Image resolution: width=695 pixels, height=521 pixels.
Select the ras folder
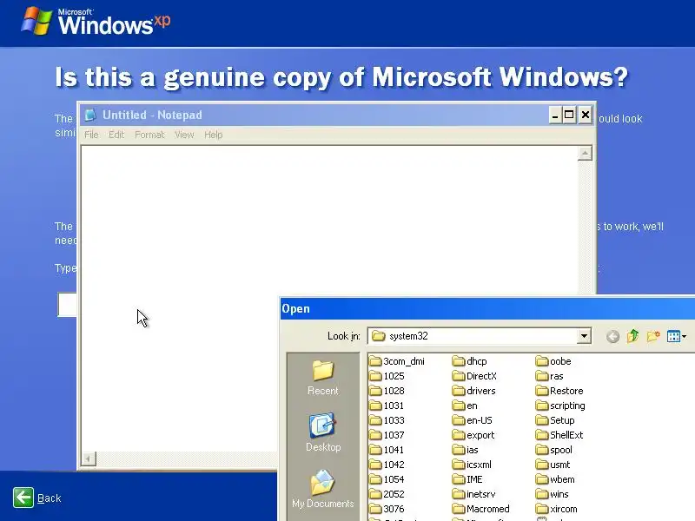coord(550,376)
